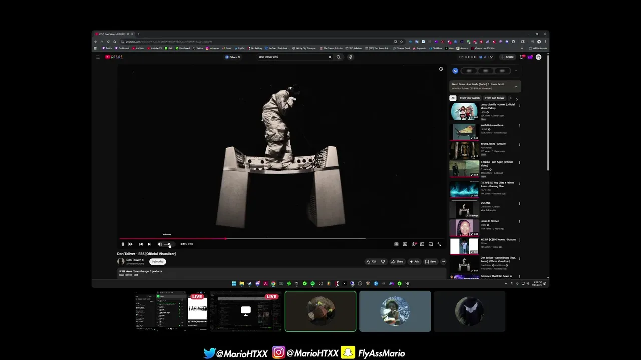Enter fullscreen mode on the video
The width and height of the screenshot is (641, 360).
[x=439, y=244]
